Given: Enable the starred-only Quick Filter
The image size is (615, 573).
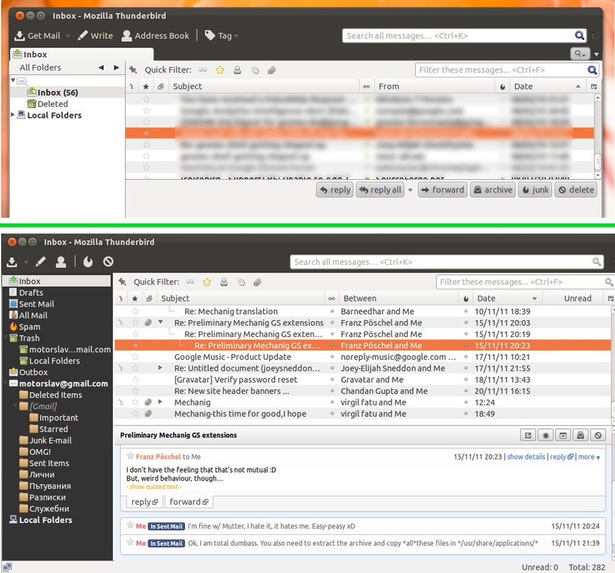Looking at the screenshot, I should pos(207,282).
